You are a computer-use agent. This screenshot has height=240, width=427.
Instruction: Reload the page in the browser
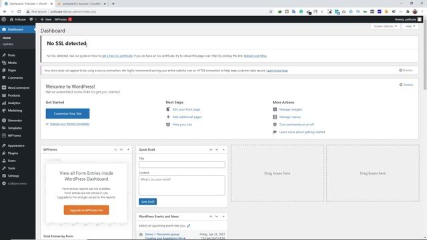pyautogui.click(x=19, y=12)
